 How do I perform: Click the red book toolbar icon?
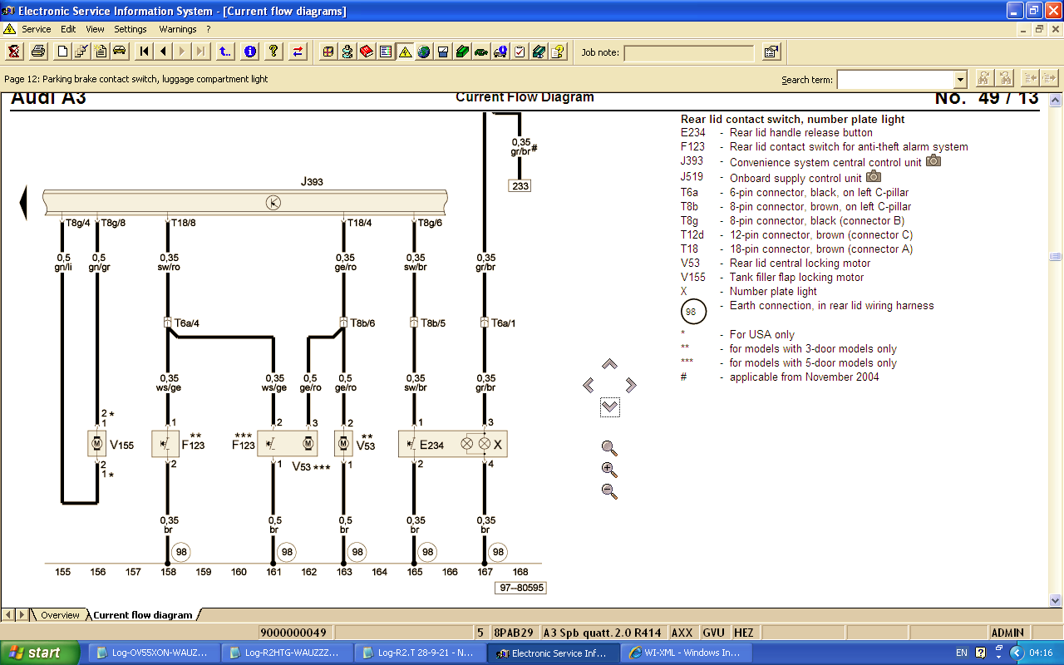367,52
